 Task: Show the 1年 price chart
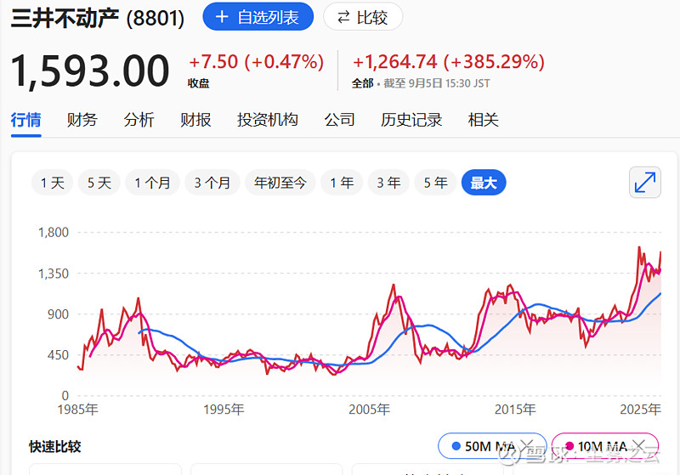pyautogui.click(x=342, y=183)
